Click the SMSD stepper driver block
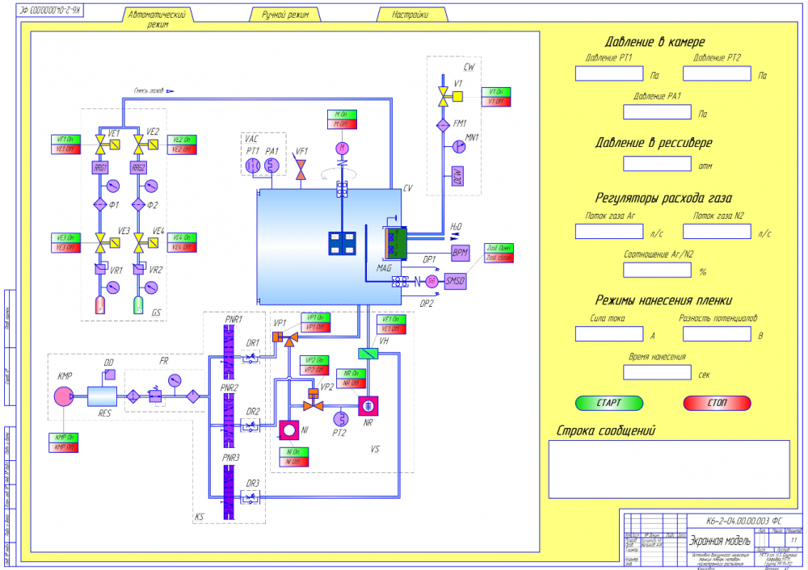Image resolution: width=808 pixels, height=570 pixels. [455, 281]
